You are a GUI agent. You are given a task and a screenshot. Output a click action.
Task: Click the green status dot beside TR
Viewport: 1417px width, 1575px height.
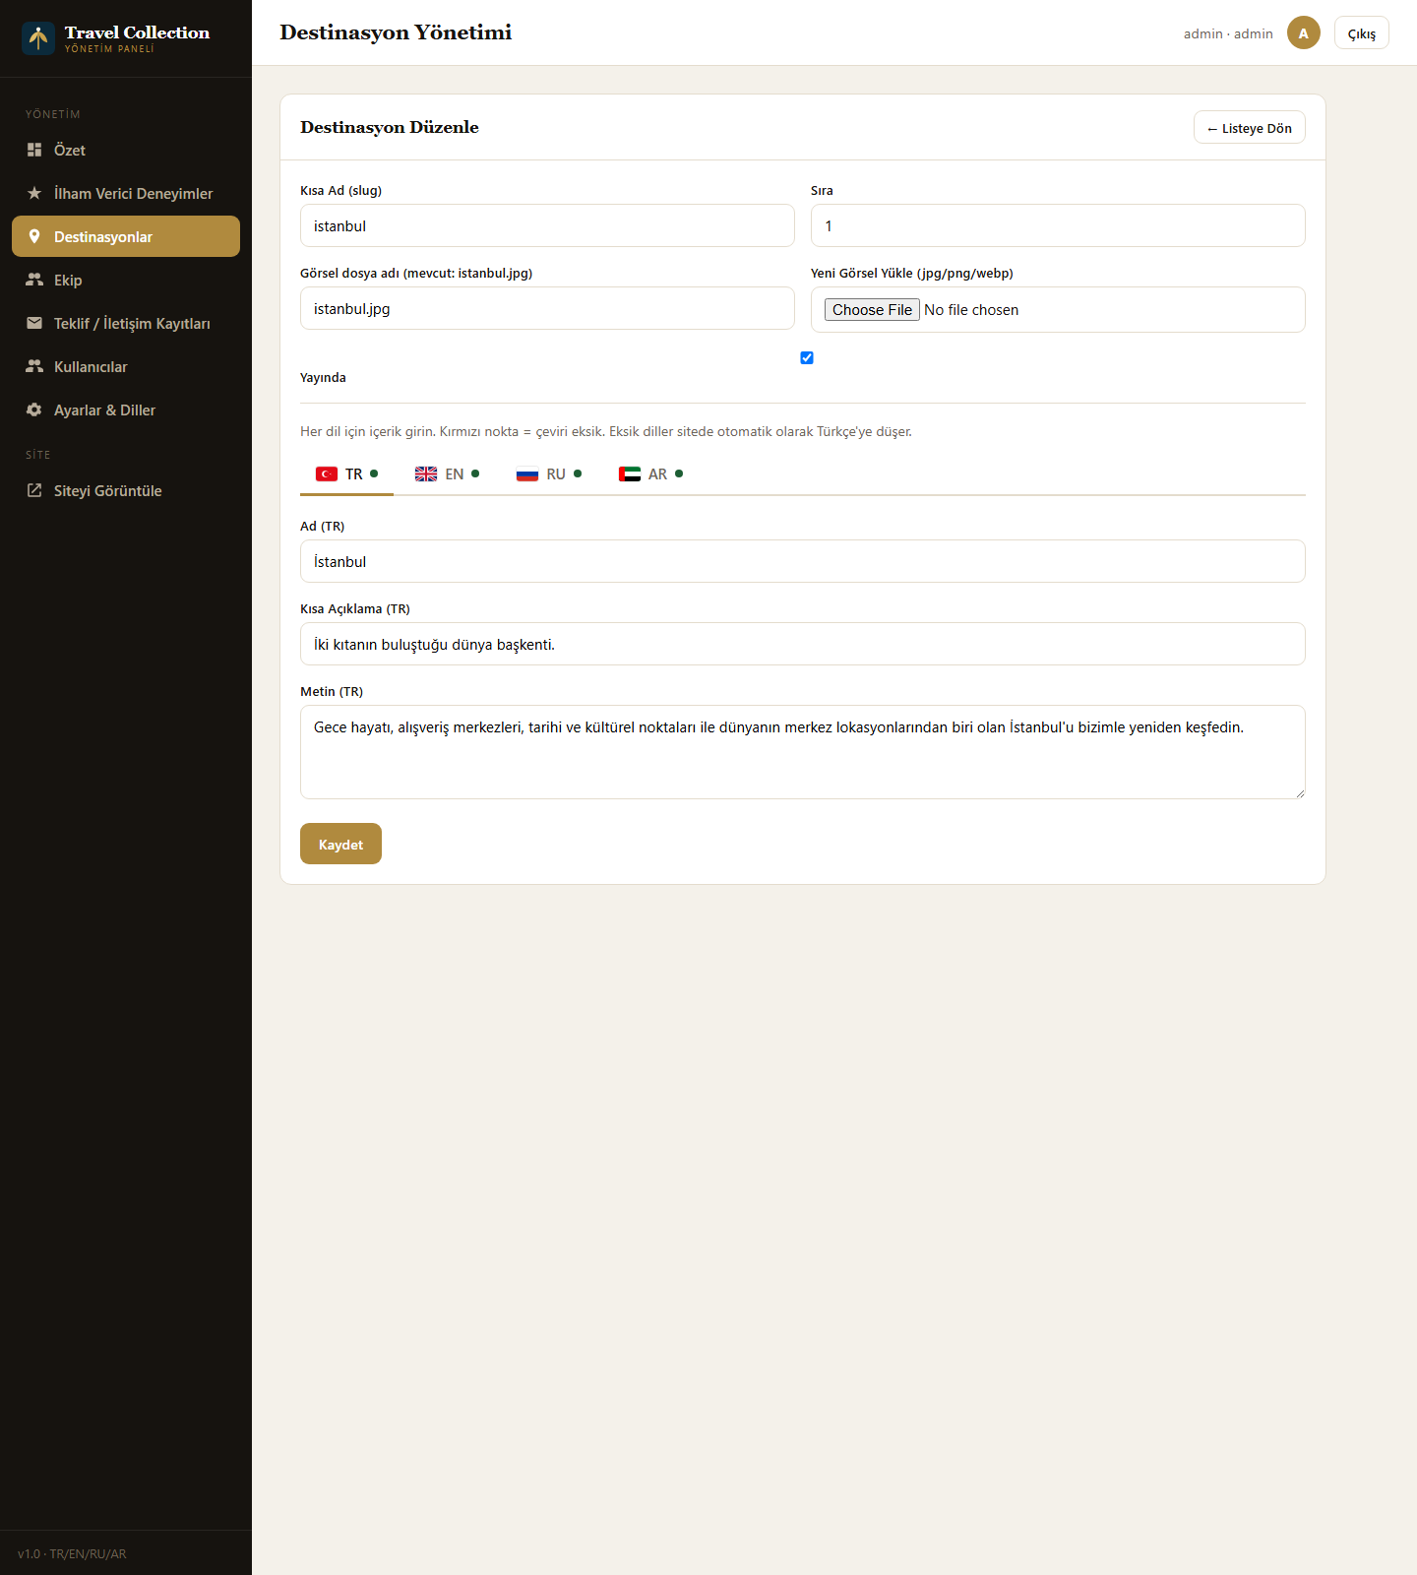pyautogui.click(x=374, y=473)
